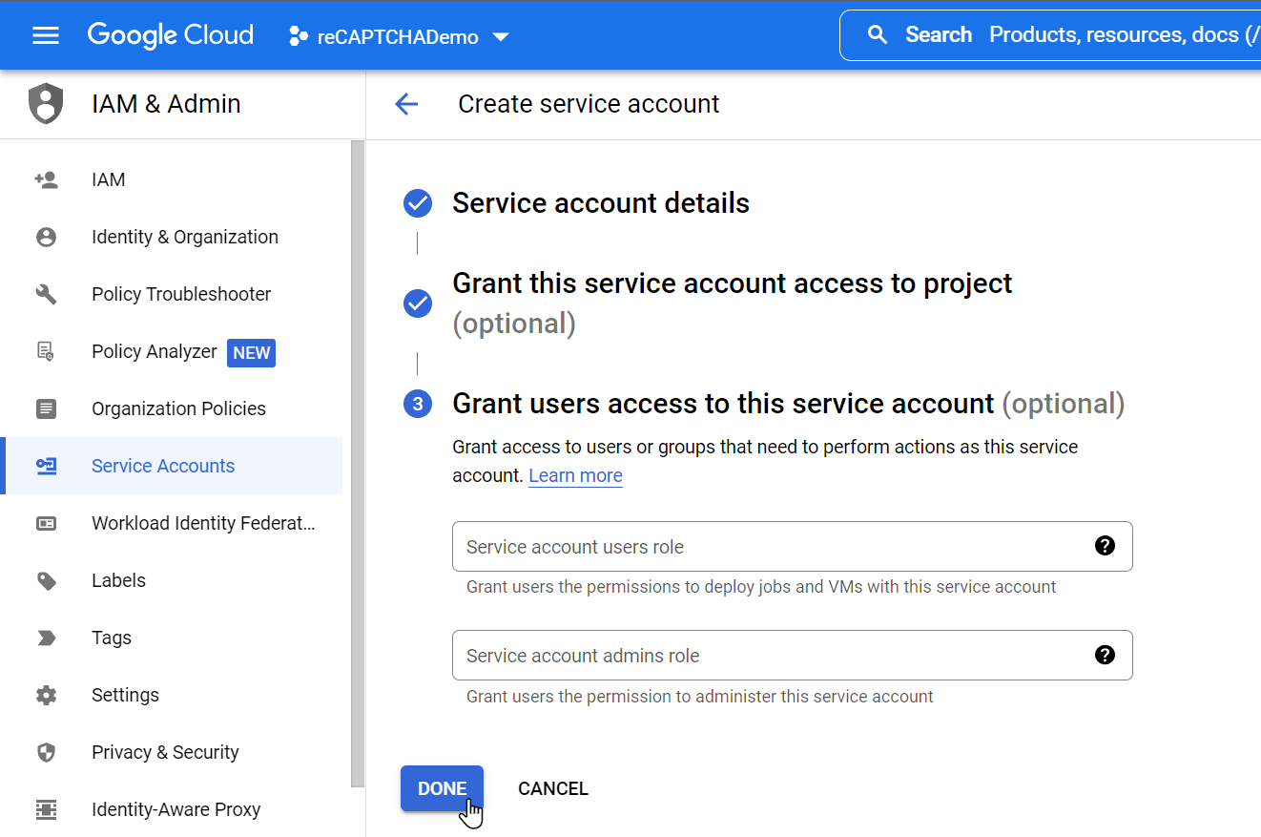
Task: Open the hamburger navigation menu
Action: click(46, 36)
